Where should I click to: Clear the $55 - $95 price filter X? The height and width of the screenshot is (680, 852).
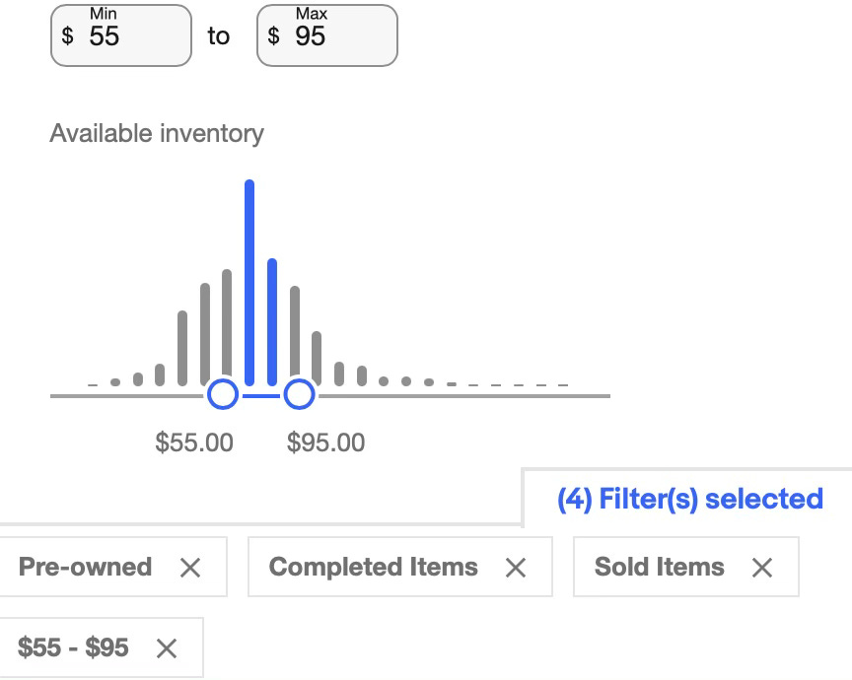click(x=167, y=647)
